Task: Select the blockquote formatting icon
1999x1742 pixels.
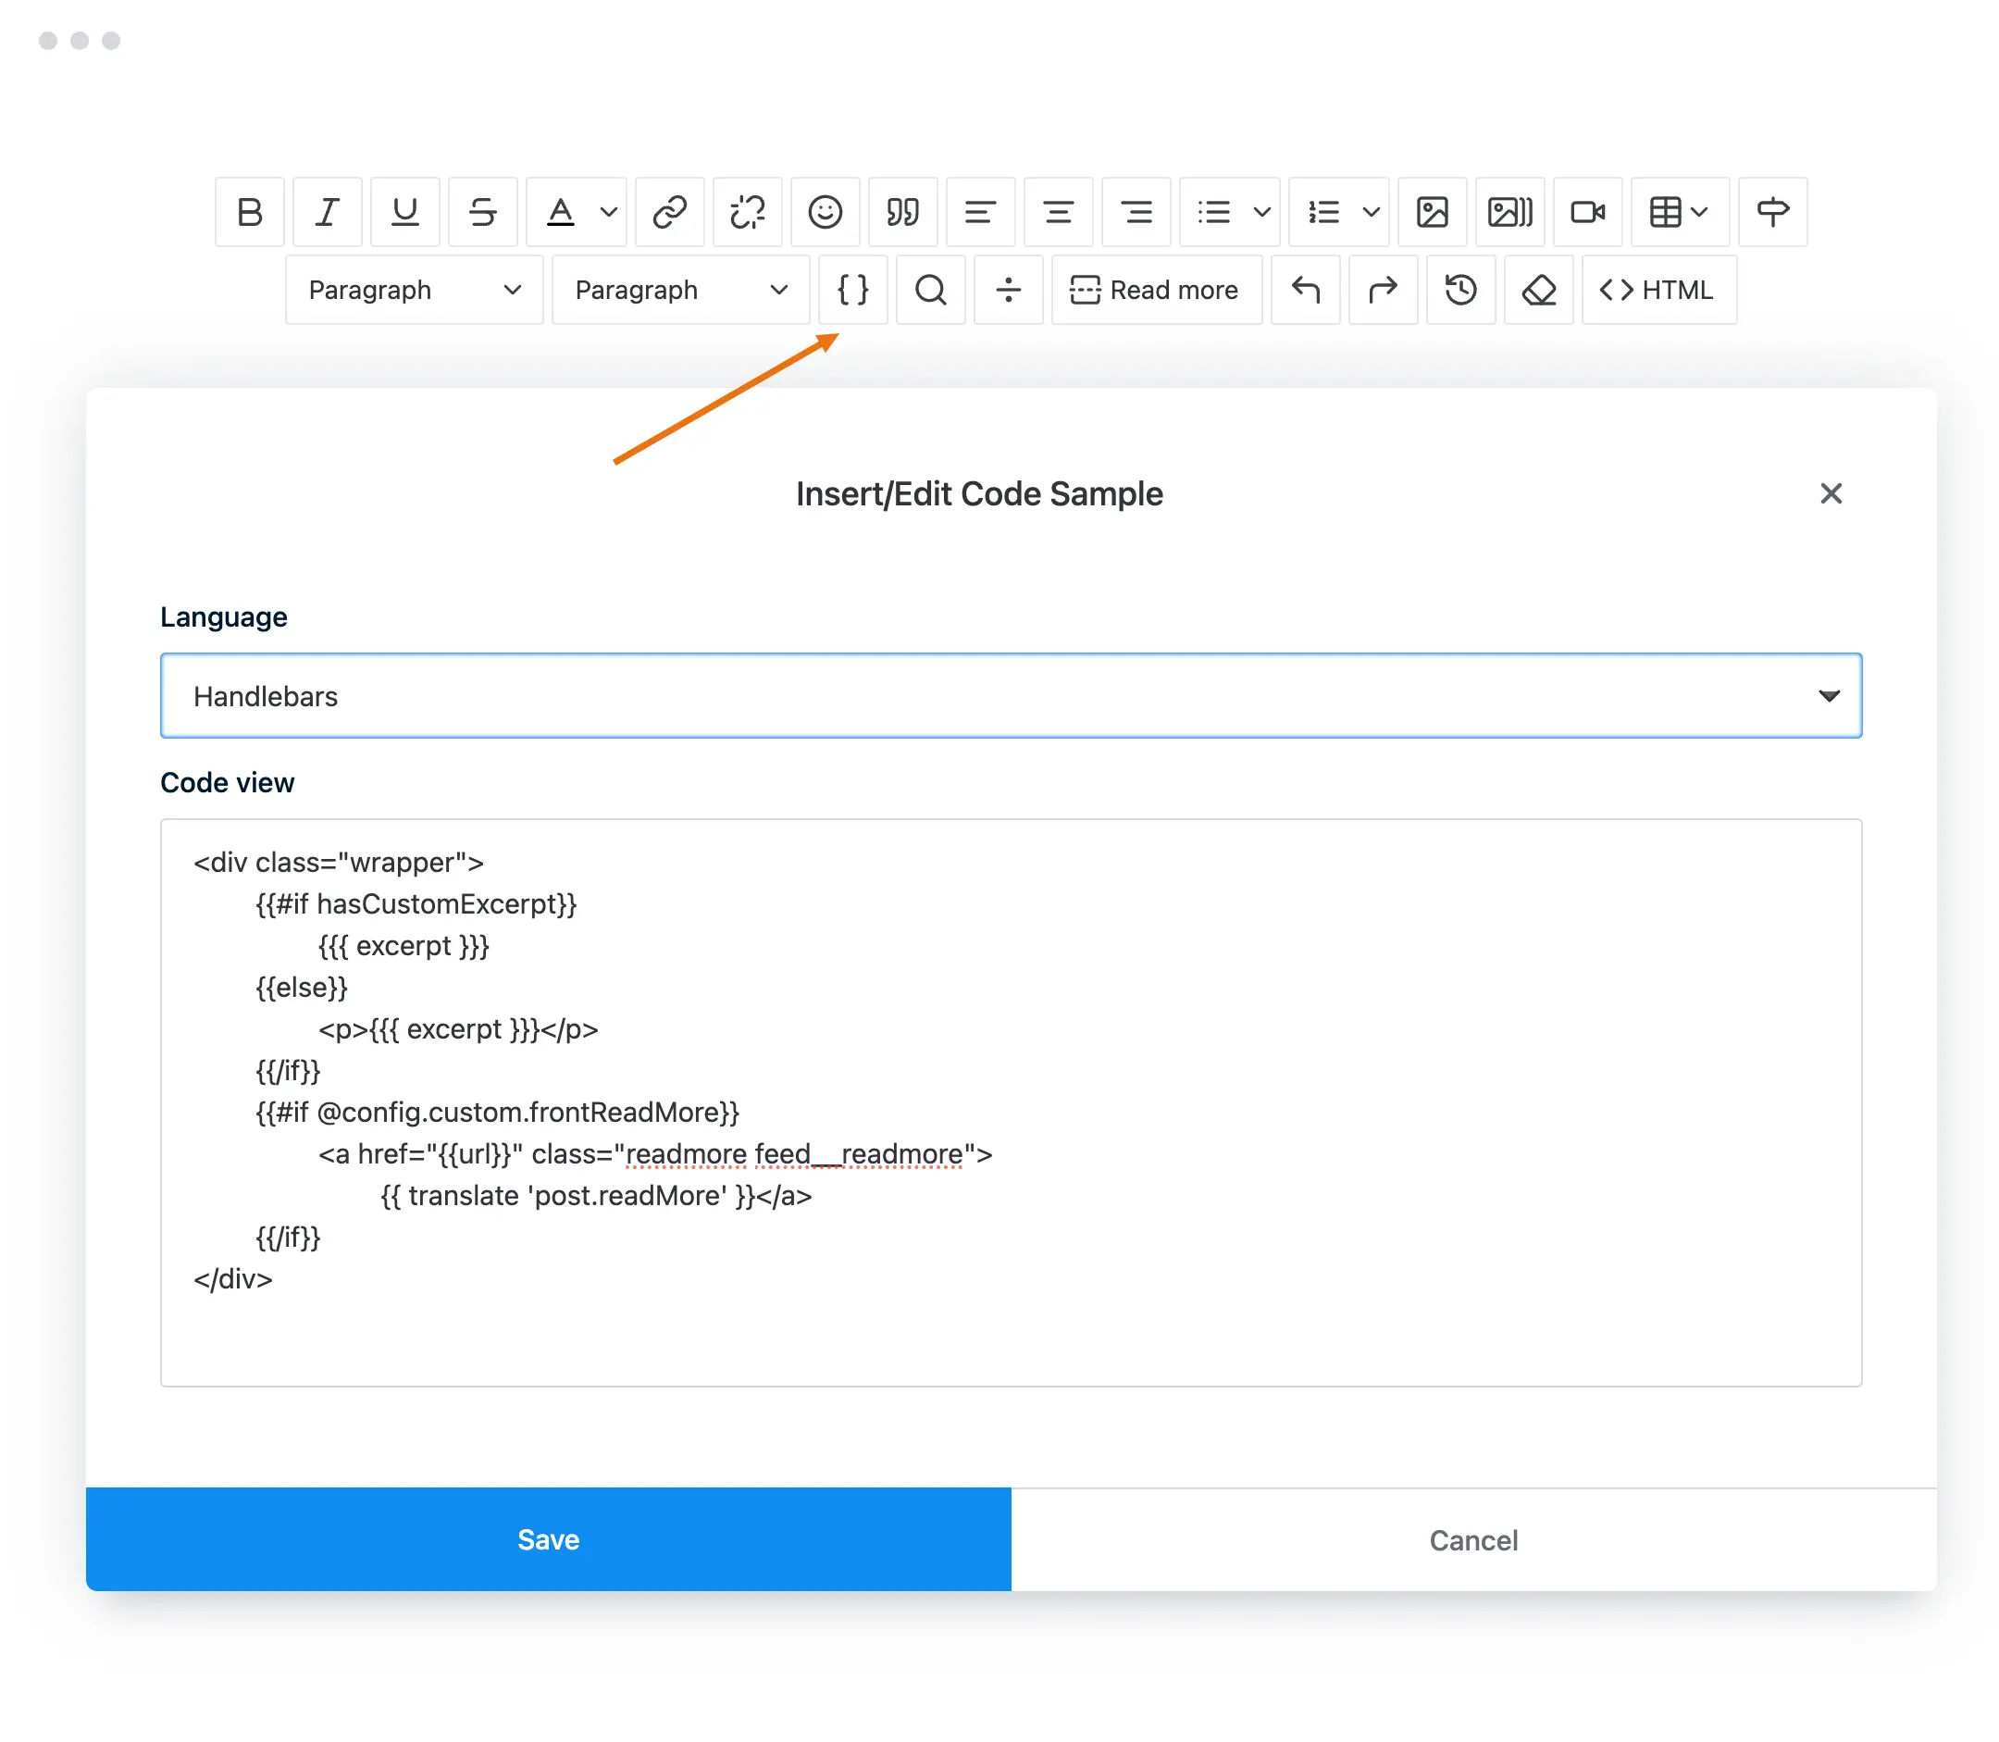Action: coord(903,212)
